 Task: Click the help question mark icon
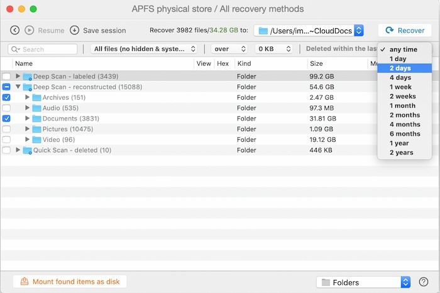coord(424,282)
